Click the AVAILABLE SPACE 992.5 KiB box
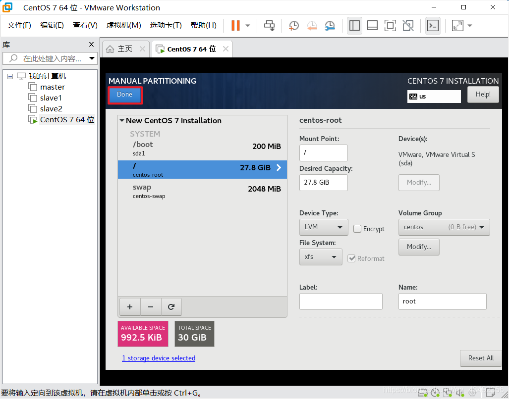The width and height of the screenshot is (509, 399). click(143, 334)
